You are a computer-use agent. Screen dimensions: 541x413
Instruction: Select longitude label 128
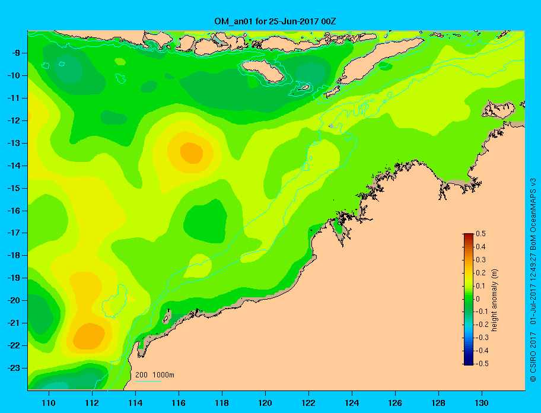[x=438, y=403]
